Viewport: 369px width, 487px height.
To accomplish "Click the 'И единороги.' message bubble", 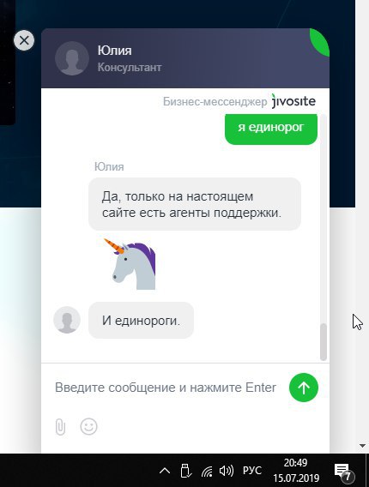I will 141,320.
